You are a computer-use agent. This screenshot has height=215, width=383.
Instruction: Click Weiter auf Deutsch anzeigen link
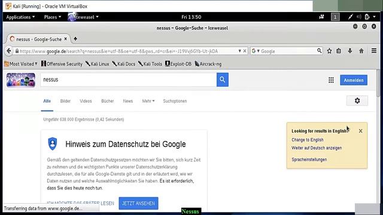(x=317, y=148)
